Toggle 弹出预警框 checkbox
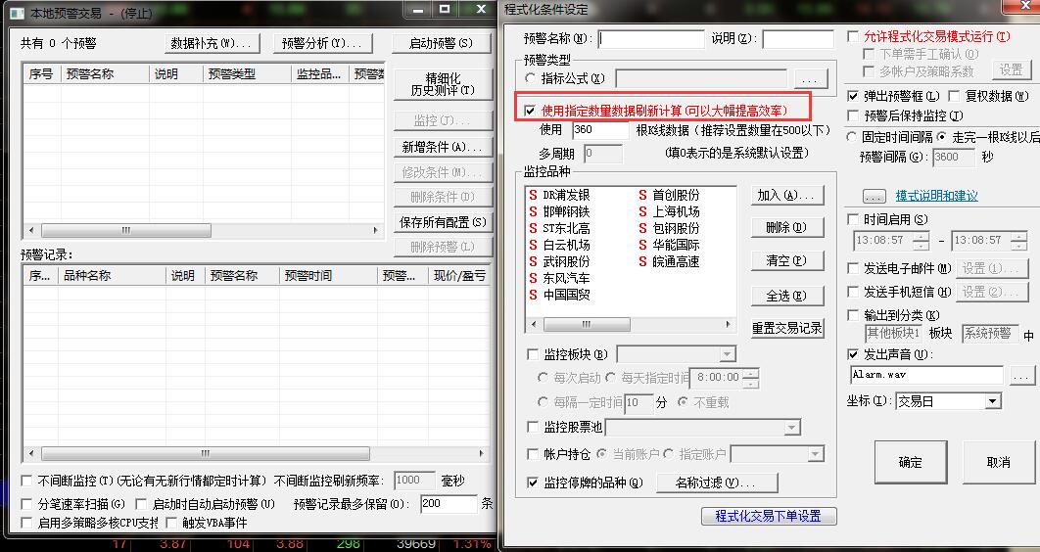 [853, 97]
